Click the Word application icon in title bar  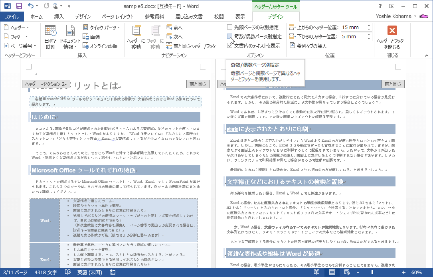(x=8, y=6)
